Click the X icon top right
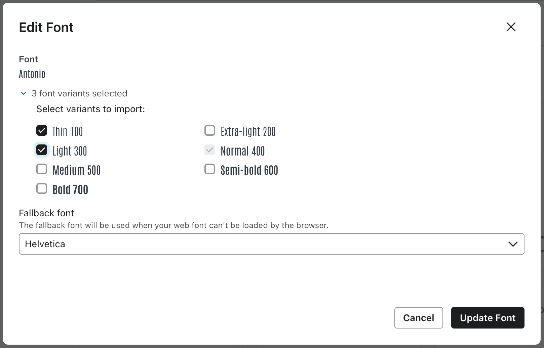544x348 pixels. [511, 27]
